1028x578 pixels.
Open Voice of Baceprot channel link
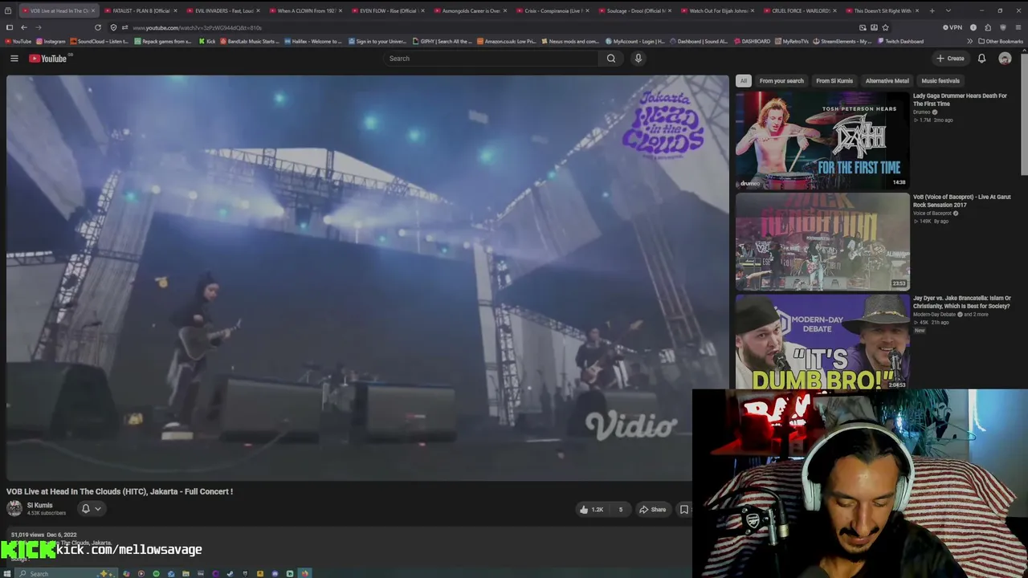932,214
